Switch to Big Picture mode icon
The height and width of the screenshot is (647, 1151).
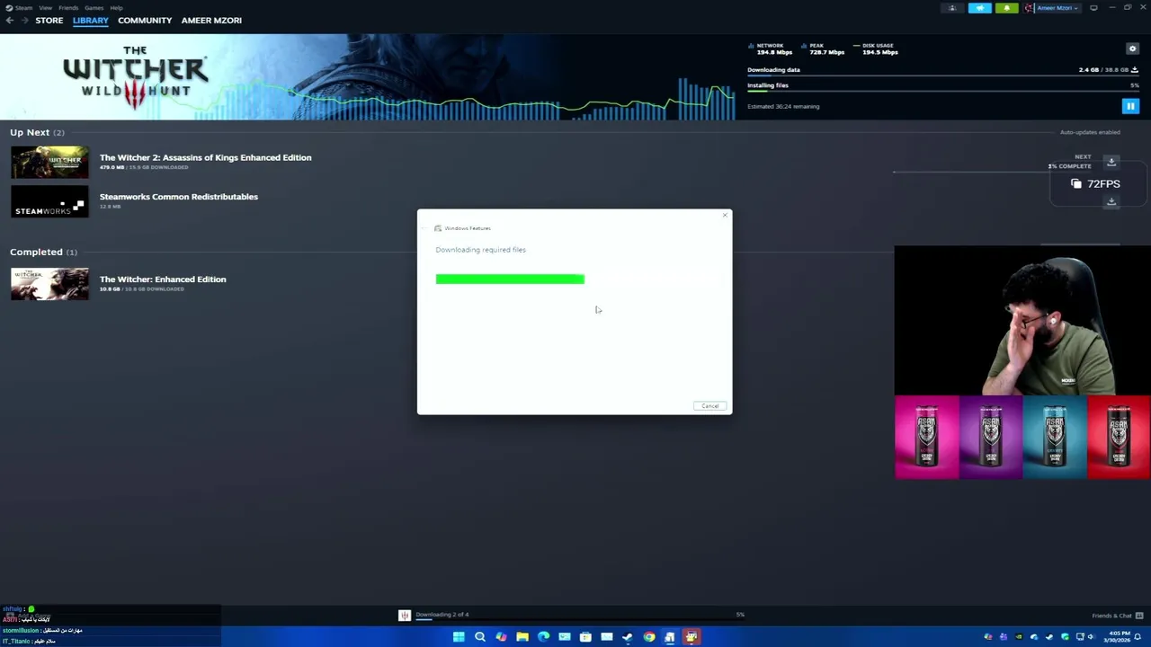[1093, 8]
